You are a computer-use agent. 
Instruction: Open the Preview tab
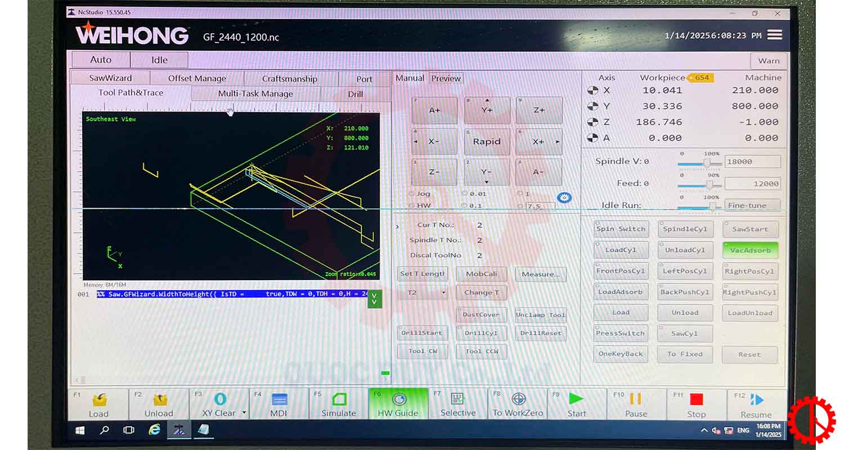(446, 79)
